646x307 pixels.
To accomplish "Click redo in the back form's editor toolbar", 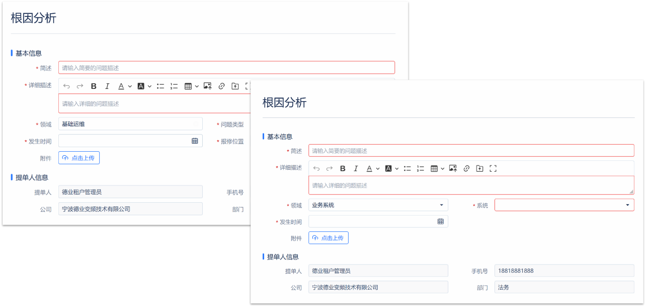I will pyautogui.click(x=80, y=86).
